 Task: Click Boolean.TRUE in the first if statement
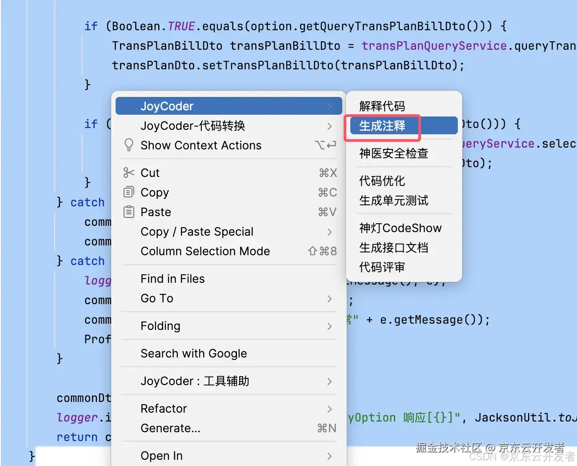coord(153,26)
